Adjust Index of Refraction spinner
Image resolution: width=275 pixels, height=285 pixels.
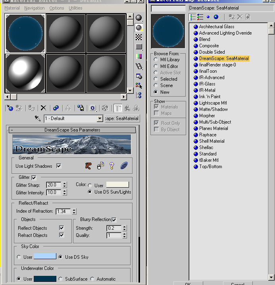click(74, 211)
